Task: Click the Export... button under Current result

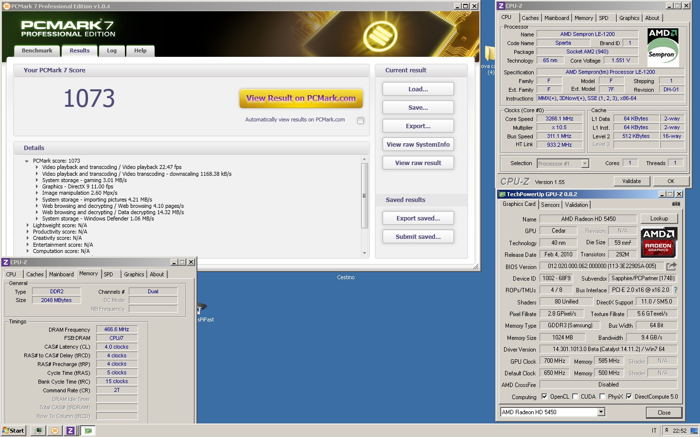Action: tap(418, 126)
